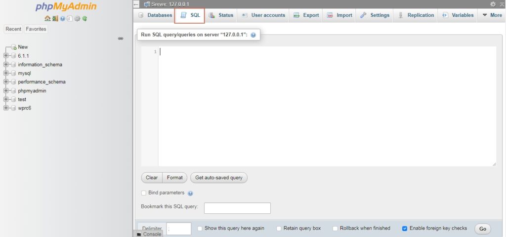Select the mysql database name

coord(25,73)
